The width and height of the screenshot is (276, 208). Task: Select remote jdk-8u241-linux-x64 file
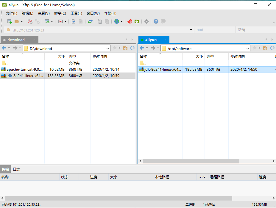[x=207, y=70]
